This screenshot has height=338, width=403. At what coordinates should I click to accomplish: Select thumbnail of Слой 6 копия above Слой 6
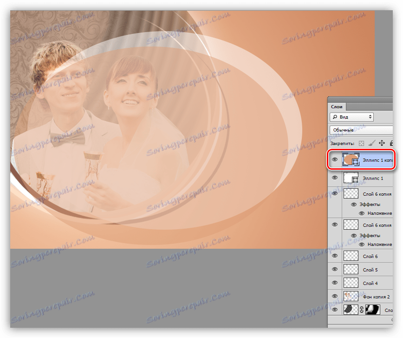click(351, 225)
